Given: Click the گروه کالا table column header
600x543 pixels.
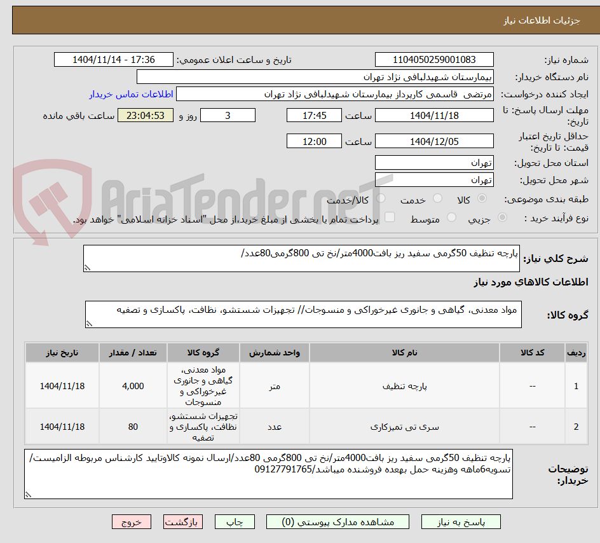Looking at the screenshot, I should coord(203,352).
